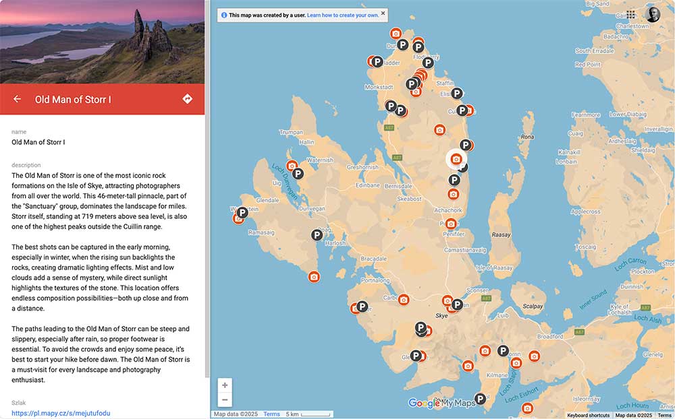675x419 pixels.
Task: Select the lone camera marker south of Ramasaig
Action: click(x=314, y=277)
